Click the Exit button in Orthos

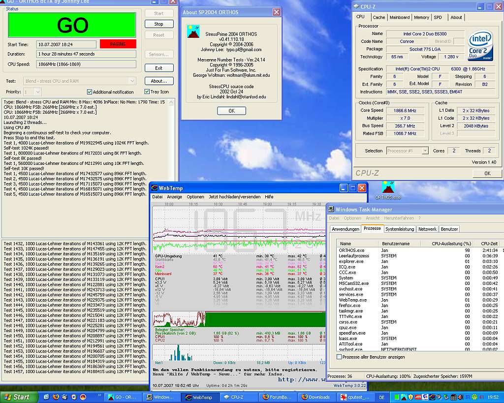coord(159,68)
